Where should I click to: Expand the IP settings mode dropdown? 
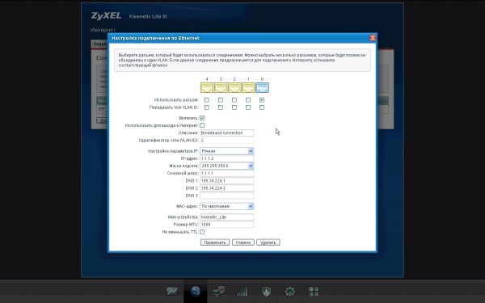(x=251, y=151)
